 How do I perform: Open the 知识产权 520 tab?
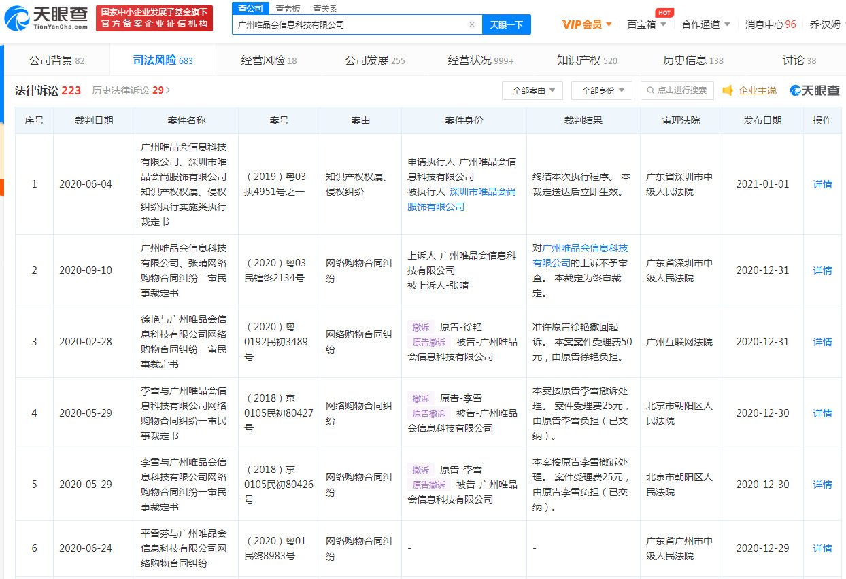tap(587, 60)
